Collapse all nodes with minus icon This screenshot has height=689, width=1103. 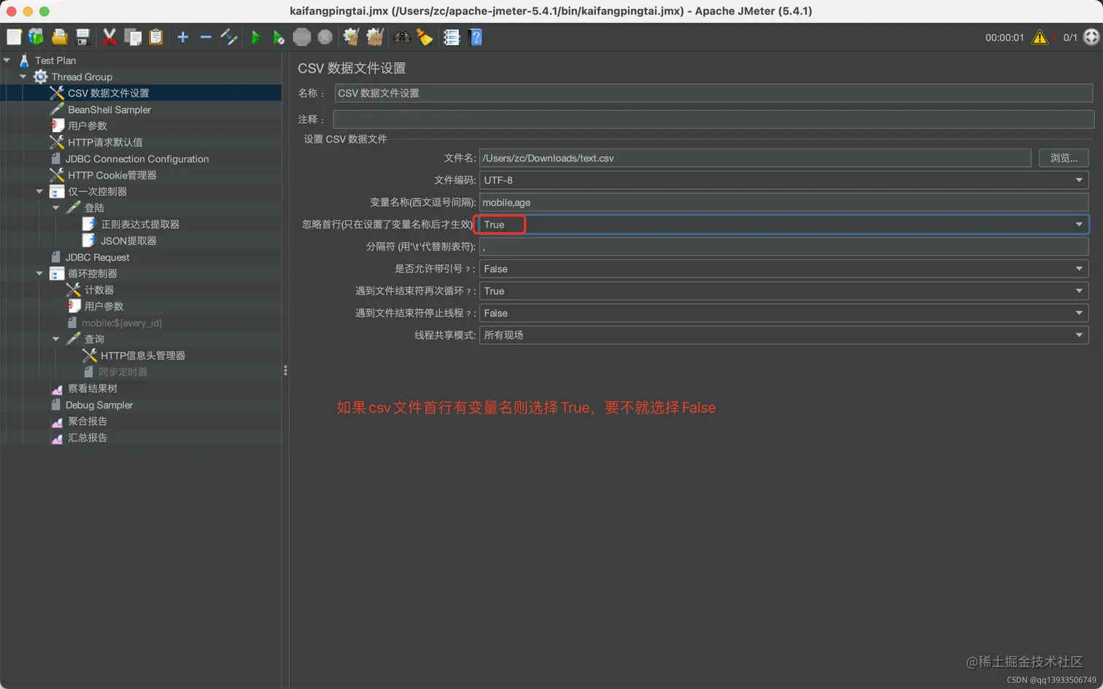pos(206,36)
